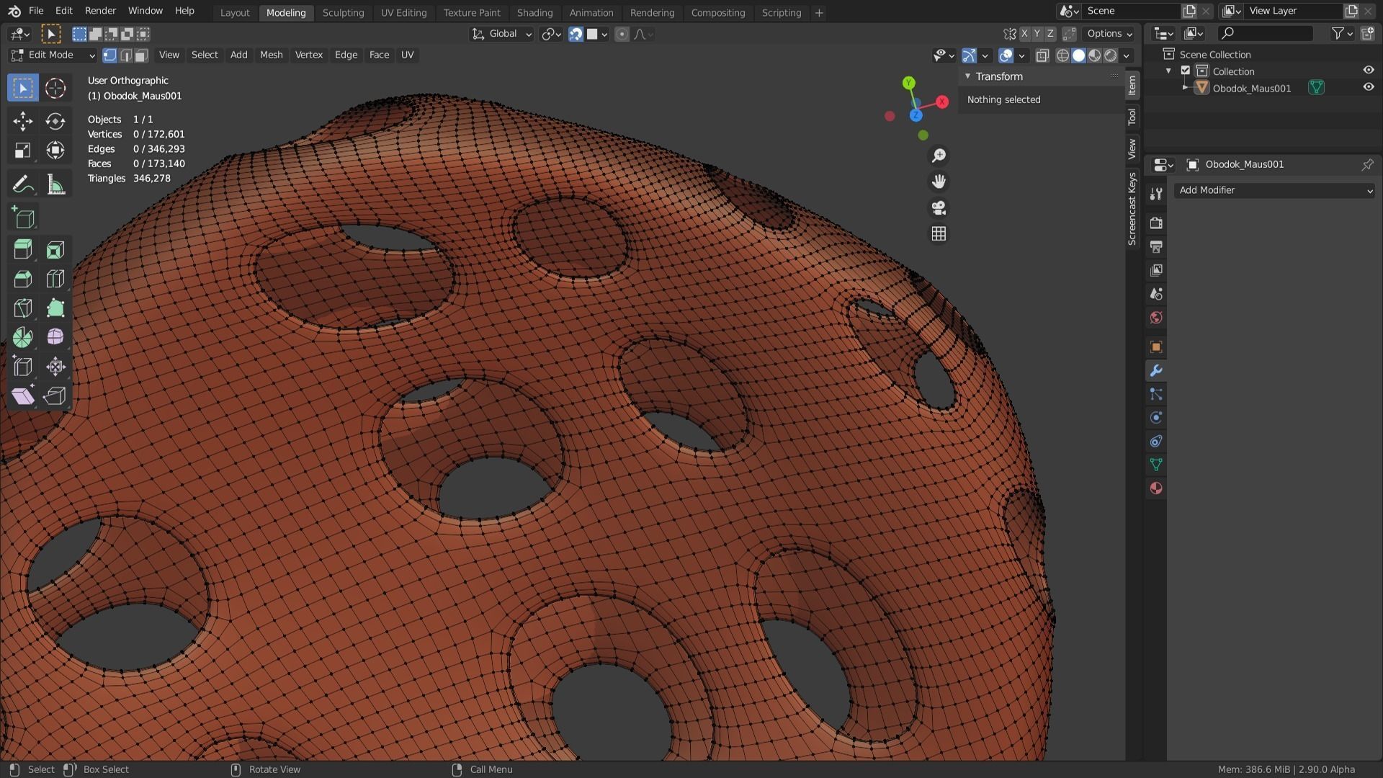Viewport: 1383px width, 778px height.
Task: Select the Rip Region tool
Action: 55,396
